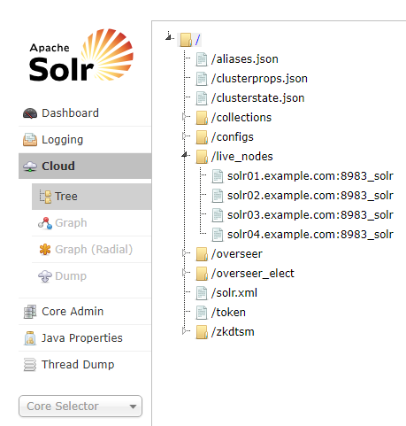Click the Dashboard gauge icon

tap(30, 113)
